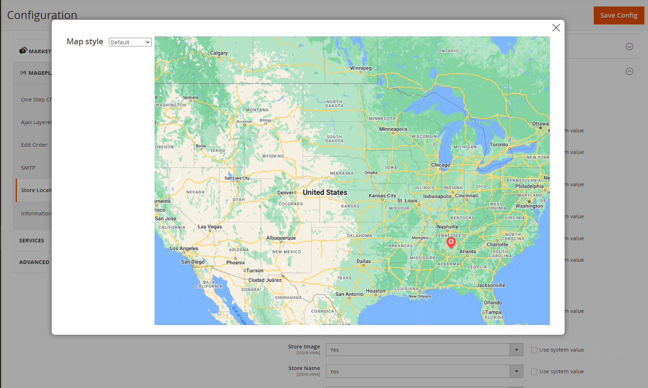Open the ADVANCED configuration section

coord(34,262)
